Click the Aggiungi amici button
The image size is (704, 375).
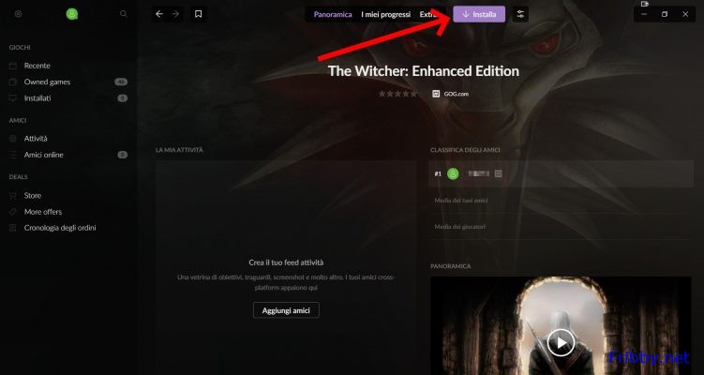[x=286, y=310]
